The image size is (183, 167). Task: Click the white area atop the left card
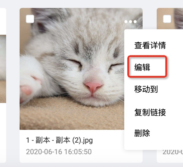[x=3, y=22]
